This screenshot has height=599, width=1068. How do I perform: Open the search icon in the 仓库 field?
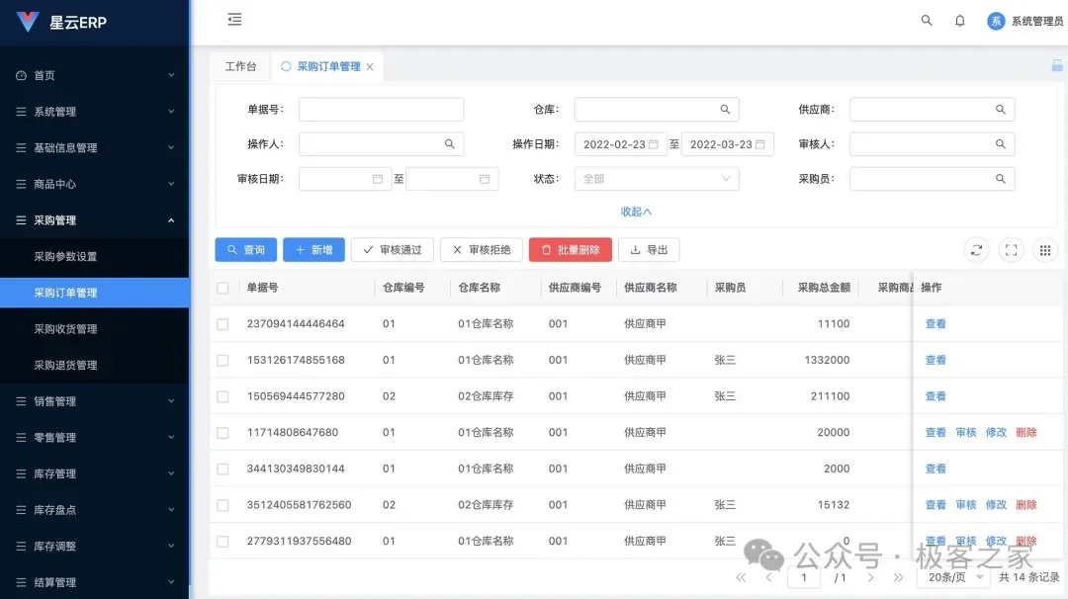[723, 109]
